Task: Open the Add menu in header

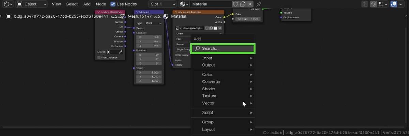Action: pos(87,4)
